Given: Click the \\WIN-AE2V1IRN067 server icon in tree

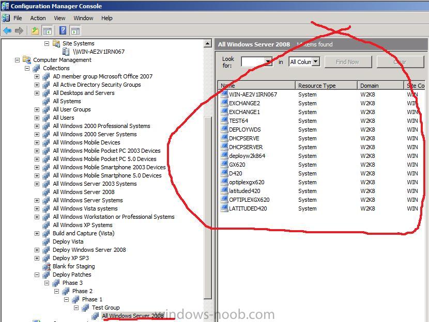Looking at the screenshot, I should click(66, 52).
